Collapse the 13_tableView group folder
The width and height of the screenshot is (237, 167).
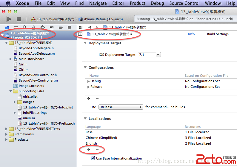click(6, 43)
